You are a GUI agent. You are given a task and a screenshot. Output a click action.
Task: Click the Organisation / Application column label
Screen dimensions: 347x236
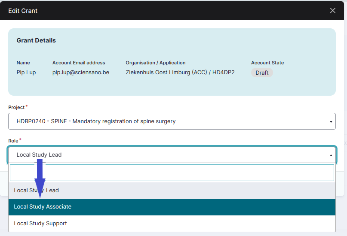[156, 63]
